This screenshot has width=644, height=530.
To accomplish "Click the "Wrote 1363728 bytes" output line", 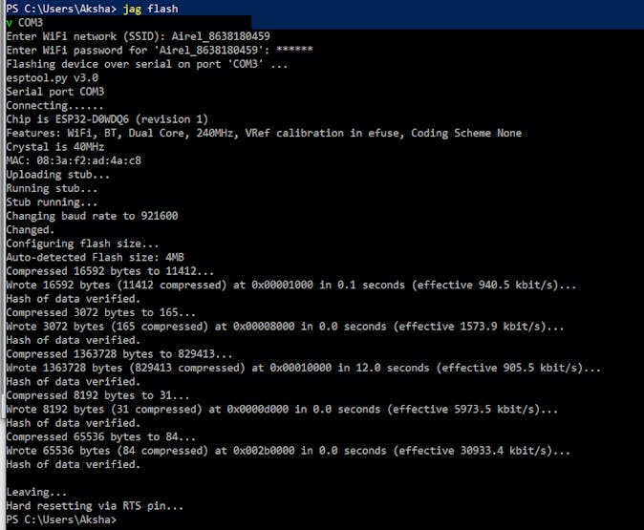I will click(x=303, y=368).
